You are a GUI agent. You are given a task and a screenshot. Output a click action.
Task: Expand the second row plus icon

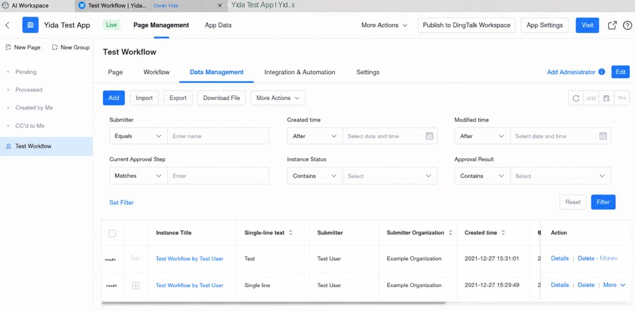(136, 286)
